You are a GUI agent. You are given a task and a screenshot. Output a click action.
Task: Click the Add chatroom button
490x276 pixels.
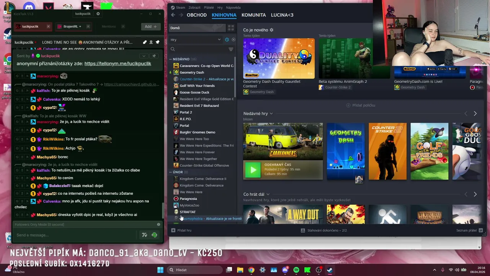click(x=150, y=26)
